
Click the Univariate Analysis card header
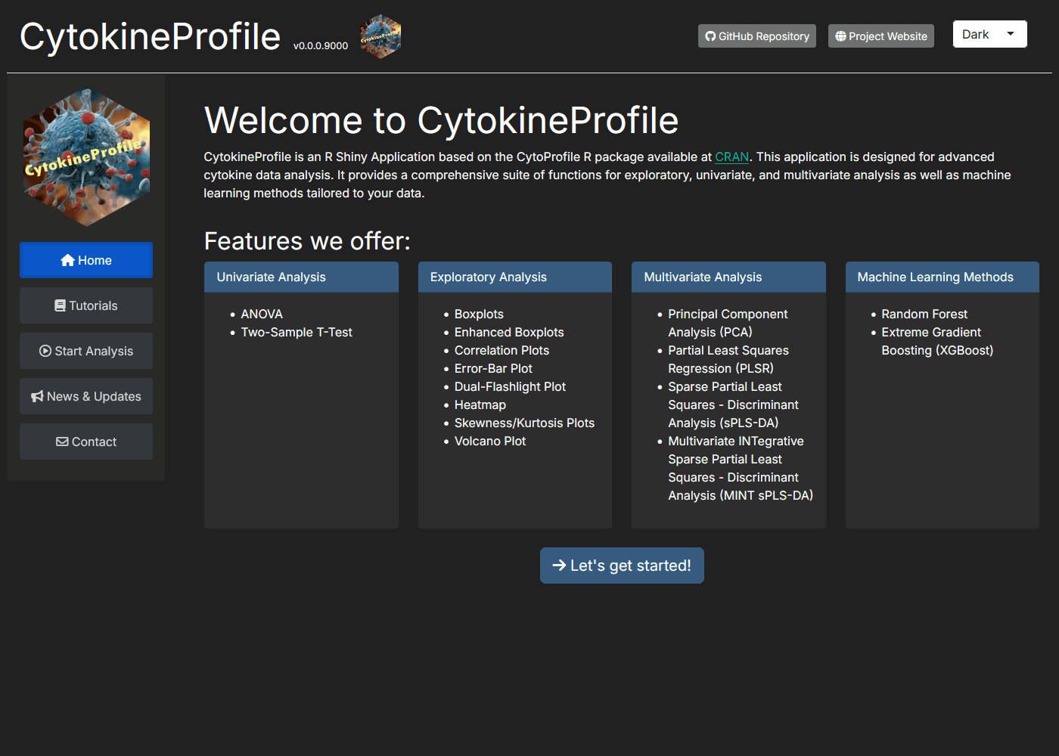pos(301,277)
